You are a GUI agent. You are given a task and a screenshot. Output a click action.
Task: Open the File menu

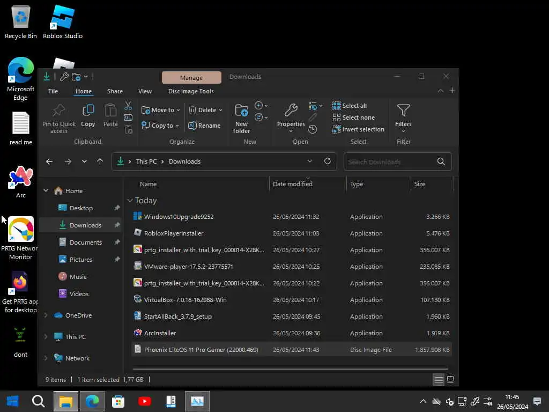tap(53, 91)
